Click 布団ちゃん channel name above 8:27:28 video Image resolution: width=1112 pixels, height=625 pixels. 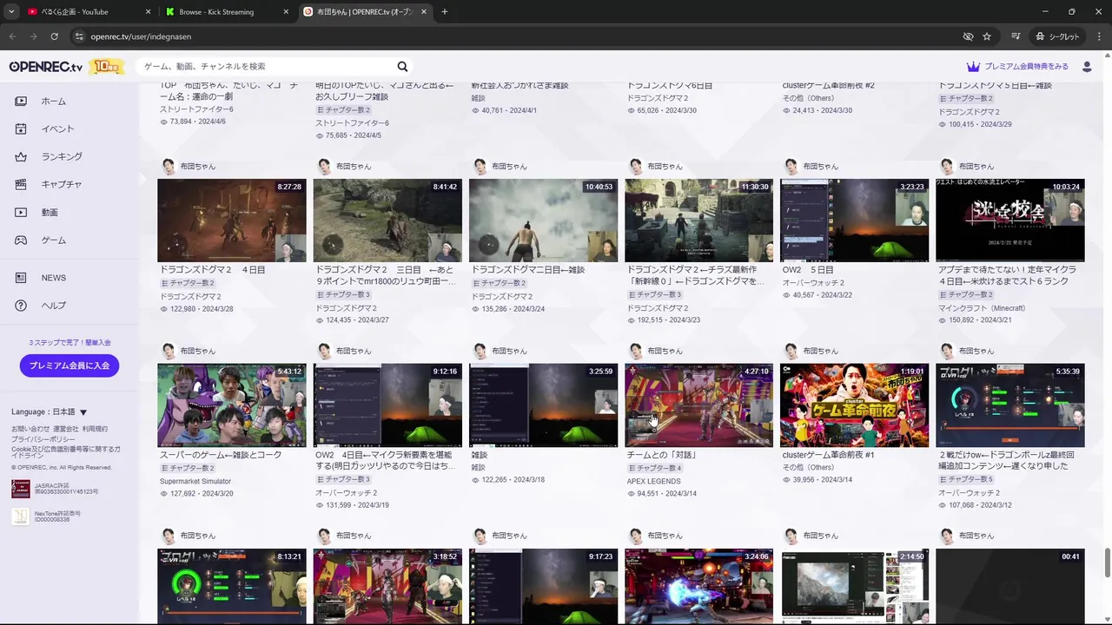[198, 167]
